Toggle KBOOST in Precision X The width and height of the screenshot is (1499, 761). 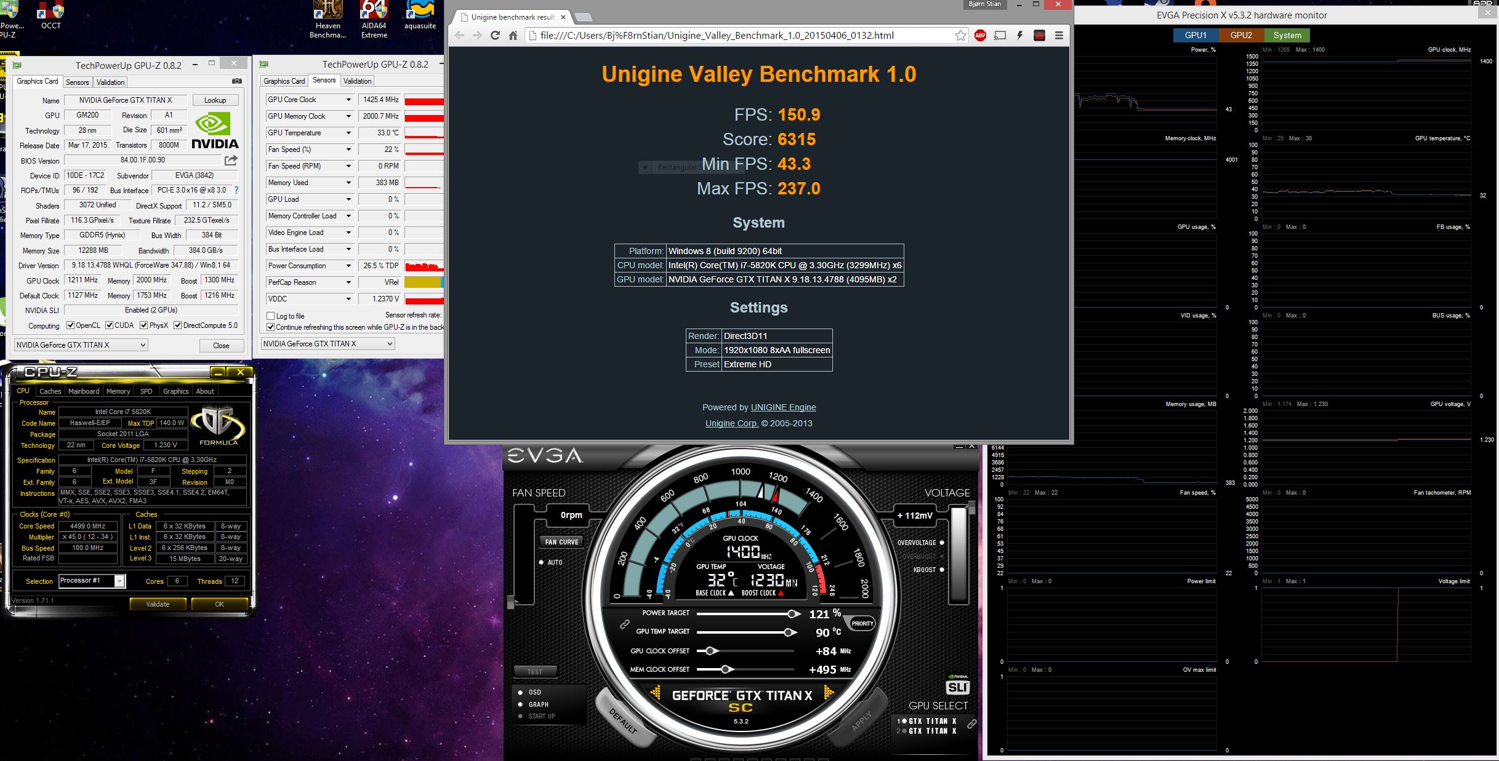pos(942,570)
